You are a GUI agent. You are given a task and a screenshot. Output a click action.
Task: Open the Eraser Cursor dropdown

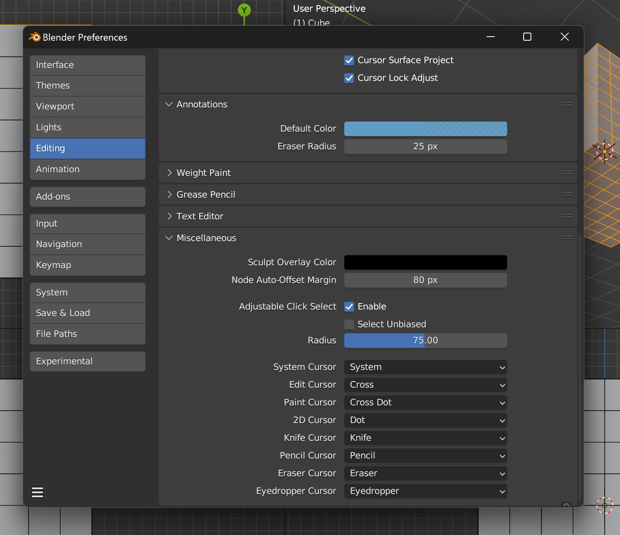click(x=426, y=473)
